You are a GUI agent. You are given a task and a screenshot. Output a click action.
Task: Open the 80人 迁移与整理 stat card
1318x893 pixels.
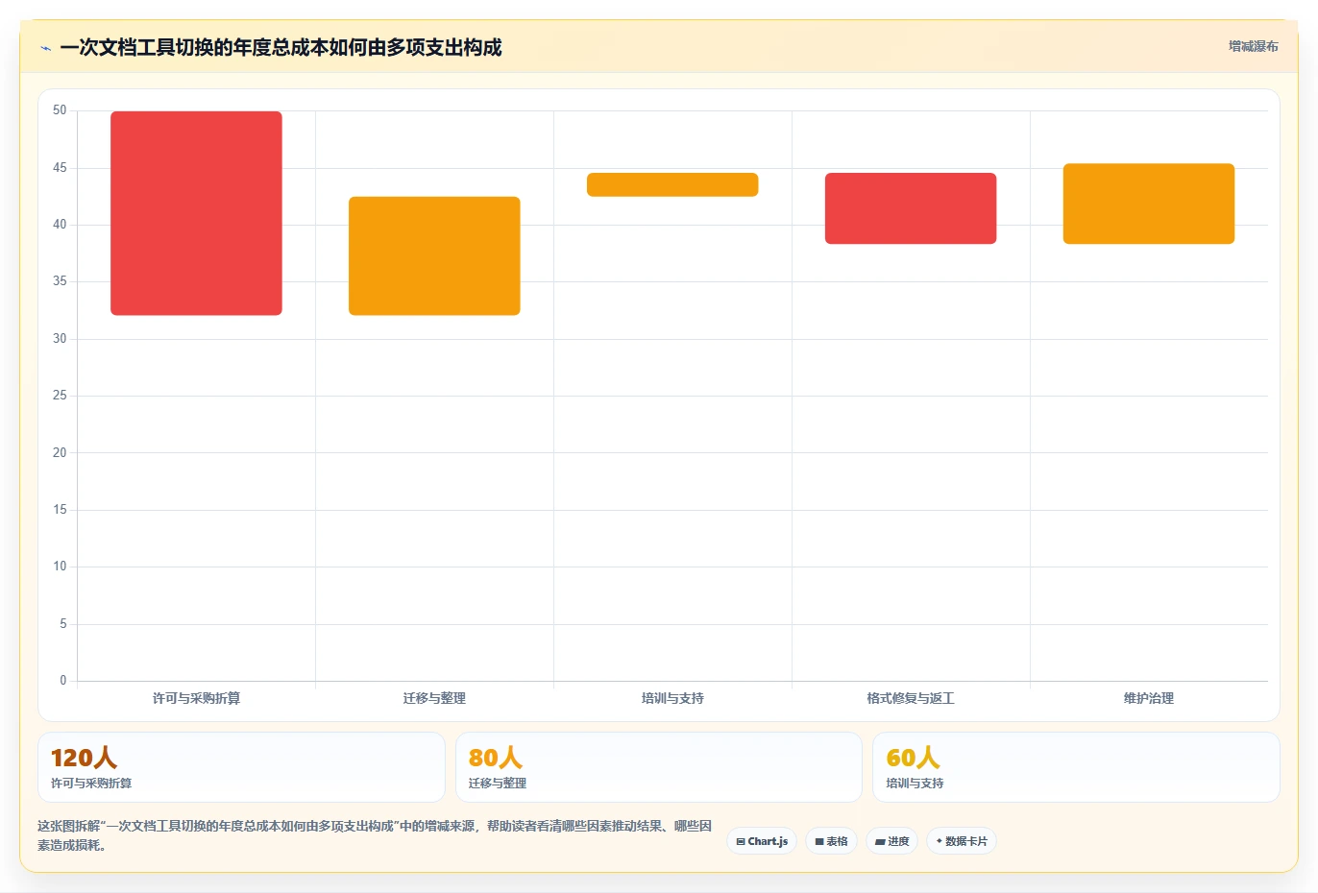(x=659, y=767)
